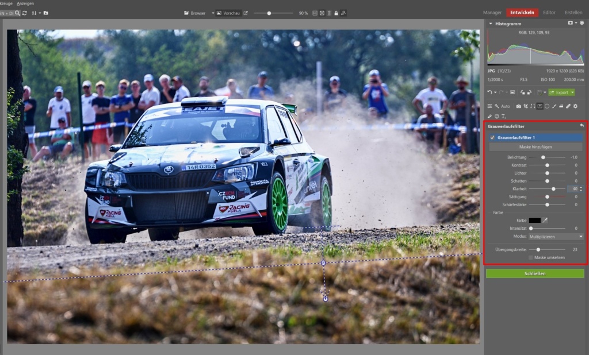589x355 pixels.
Task: Open the sort order icon
Action: (34, 13)
